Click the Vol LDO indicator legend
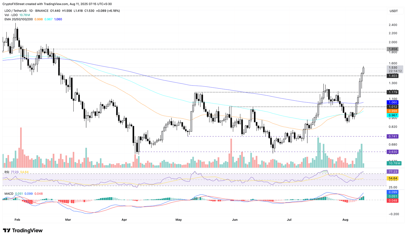The image size is (407, 238). (x=11, y=15)
